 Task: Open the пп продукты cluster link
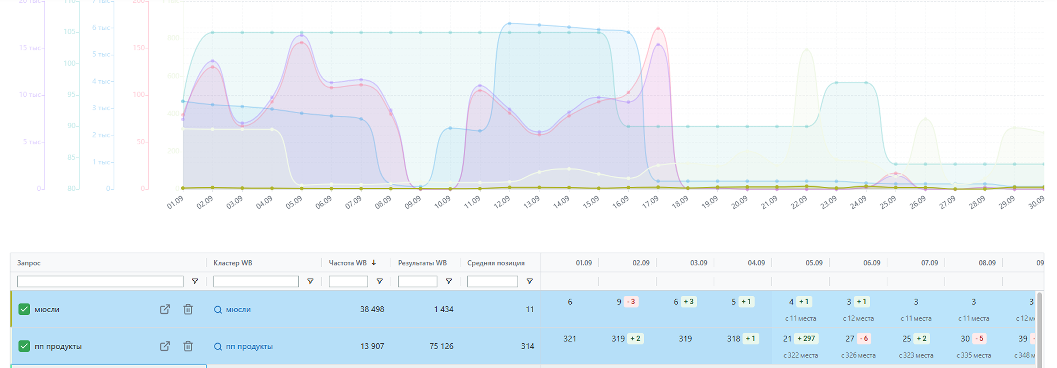pos(249,347)
